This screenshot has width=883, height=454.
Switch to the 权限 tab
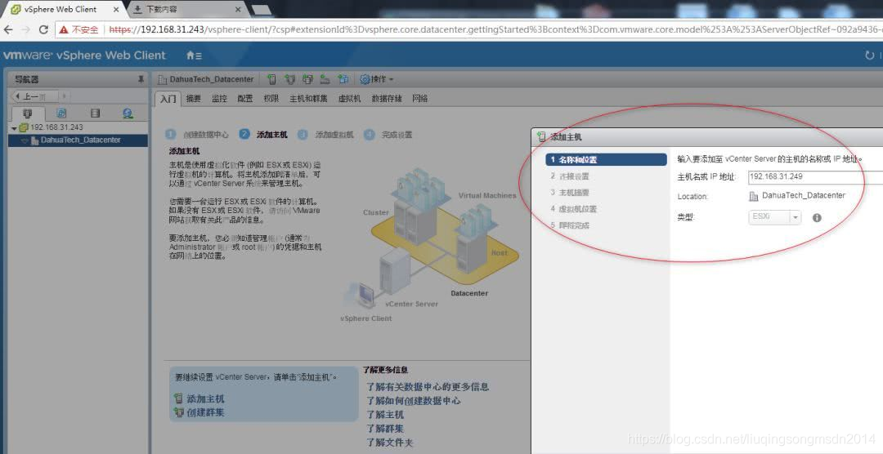click(271, 99)
